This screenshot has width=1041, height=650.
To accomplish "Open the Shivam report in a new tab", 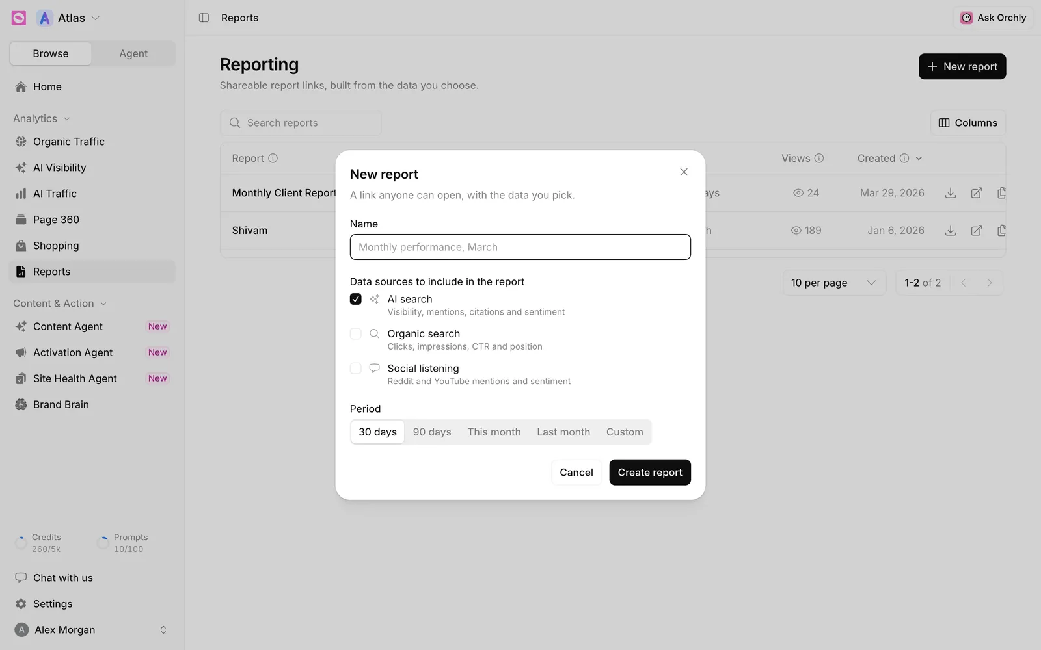I will pos(977,231).
